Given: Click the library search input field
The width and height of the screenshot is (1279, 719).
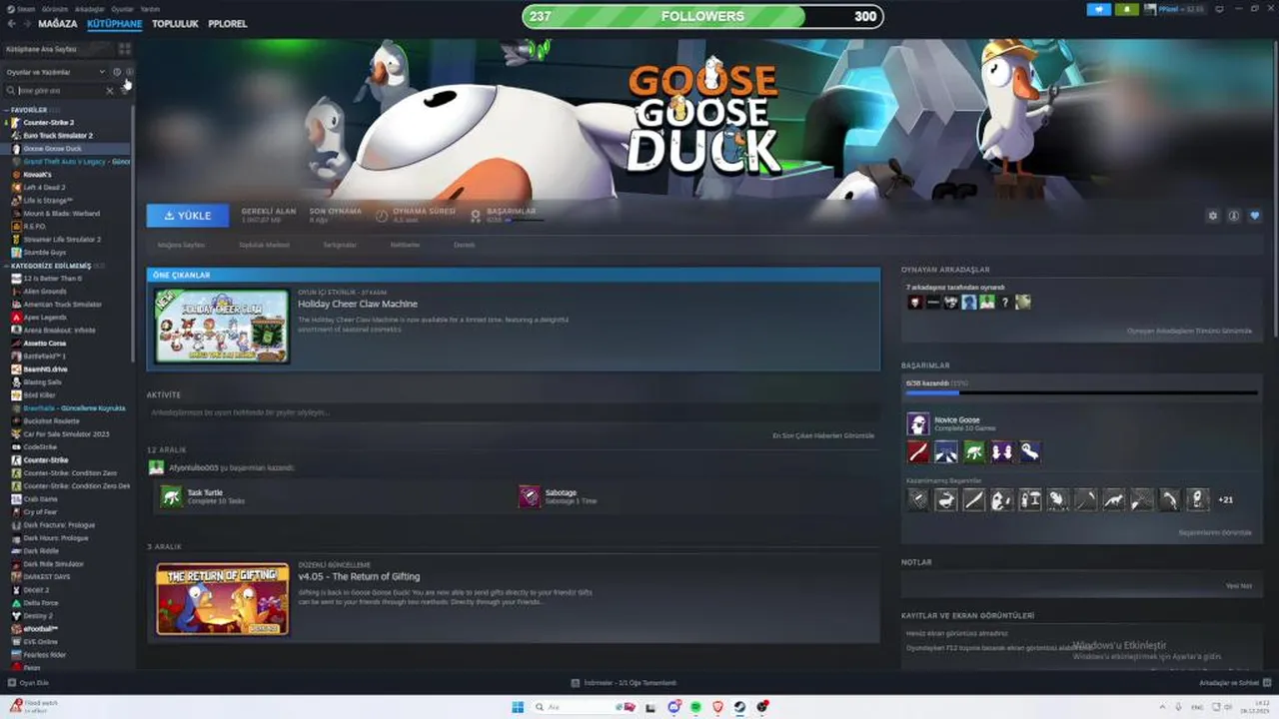Looking at the screenshot, I should tap(60, 91).
